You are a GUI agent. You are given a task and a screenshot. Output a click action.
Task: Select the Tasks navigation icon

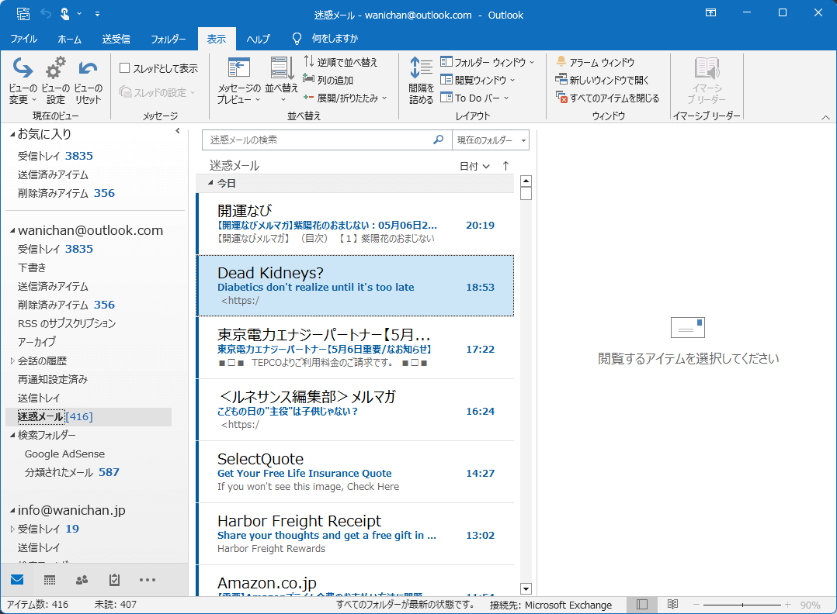pos(113,579)
